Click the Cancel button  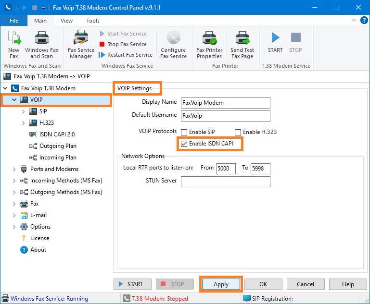tap(306, 284)
